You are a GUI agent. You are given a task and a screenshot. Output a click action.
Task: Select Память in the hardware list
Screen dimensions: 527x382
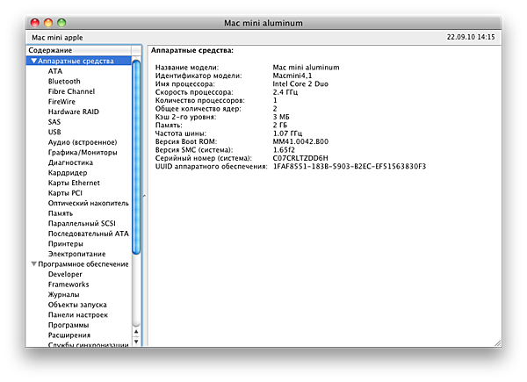point(60,213)
